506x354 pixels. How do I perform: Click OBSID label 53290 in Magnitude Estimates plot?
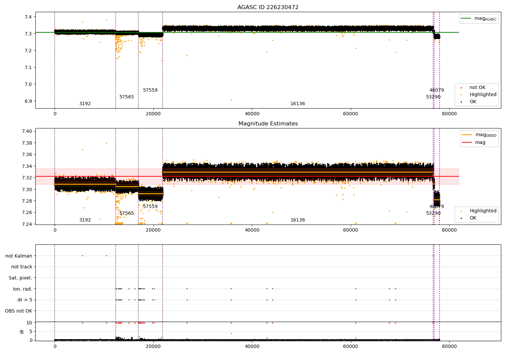click(433, 213)
